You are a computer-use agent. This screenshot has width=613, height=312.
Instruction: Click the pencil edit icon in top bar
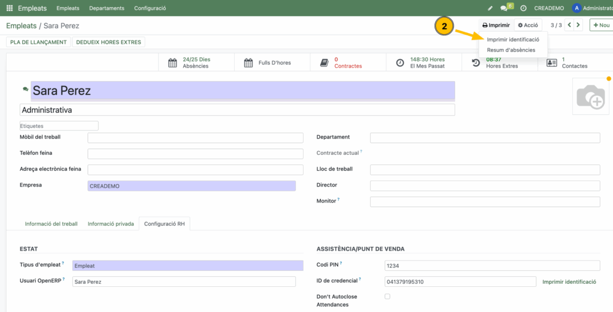[490, 8]
